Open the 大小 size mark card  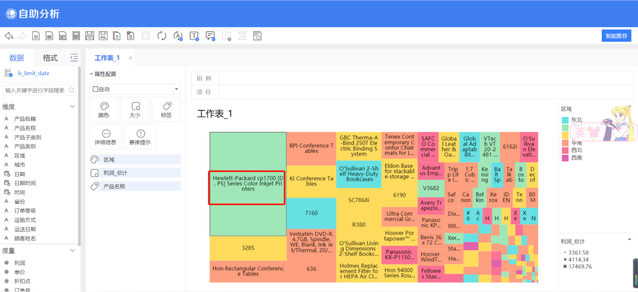click(x=135, y=109)
